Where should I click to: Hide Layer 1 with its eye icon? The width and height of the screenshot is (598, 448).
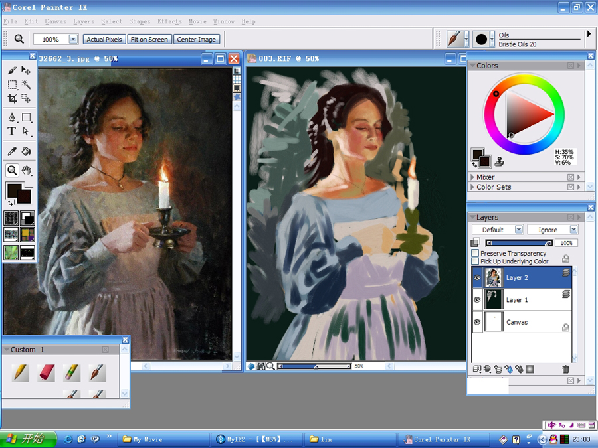point(477,300)
